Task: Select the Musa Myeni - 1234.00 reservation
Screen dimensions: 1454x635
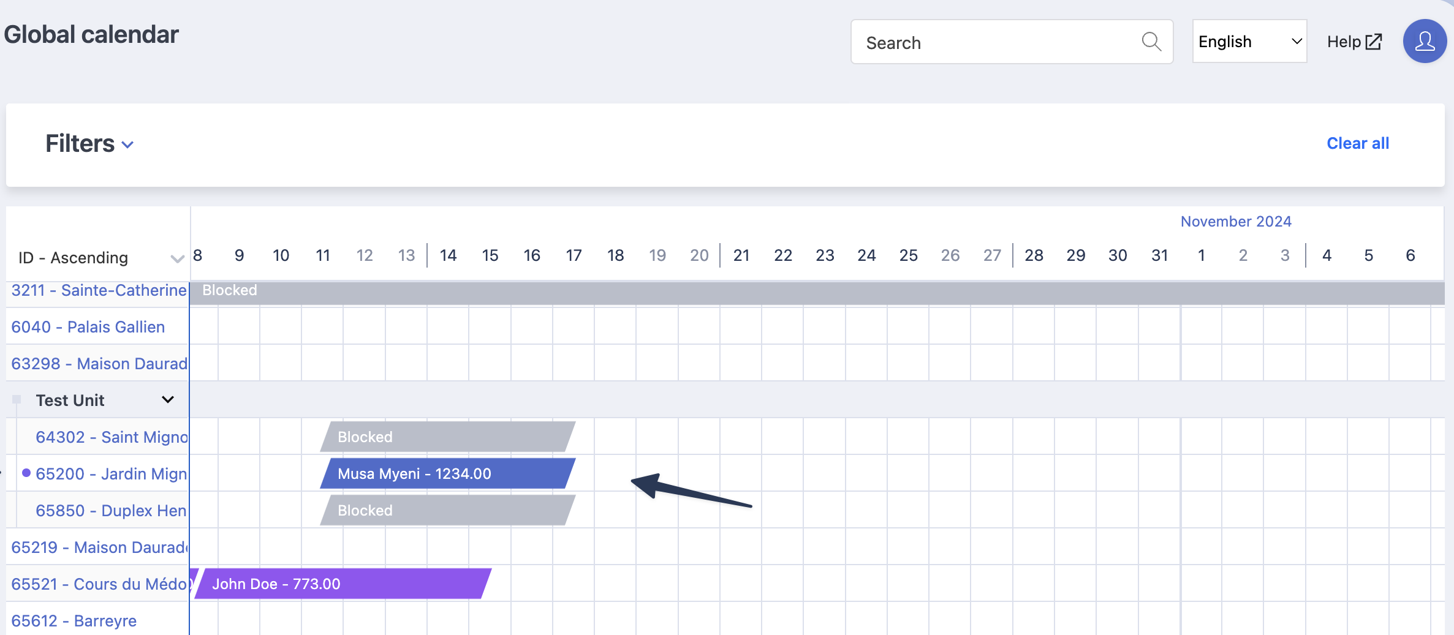Action: point(448,473)
